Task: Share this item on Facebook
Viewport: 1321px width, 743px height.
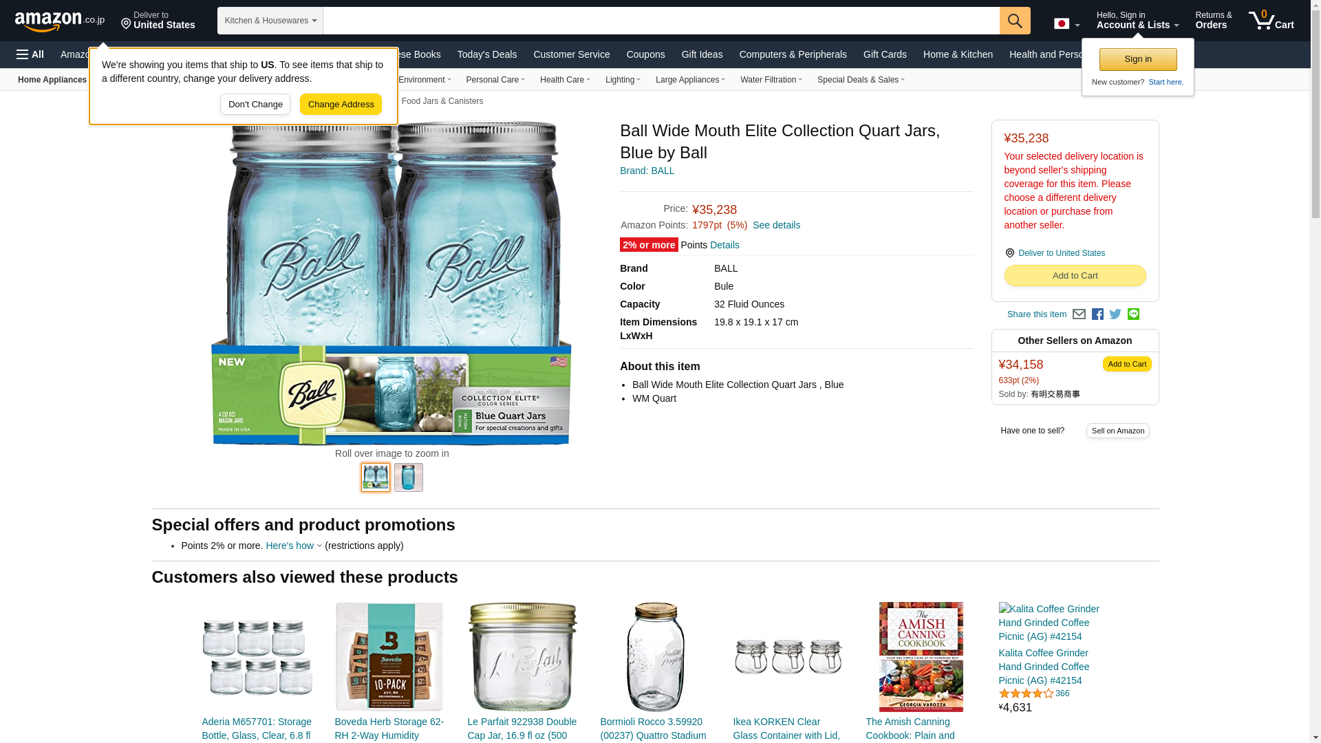Action: 1097,314
